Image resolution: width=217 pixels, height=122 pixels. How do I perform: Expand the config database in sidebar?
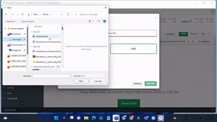pos(4,88)
